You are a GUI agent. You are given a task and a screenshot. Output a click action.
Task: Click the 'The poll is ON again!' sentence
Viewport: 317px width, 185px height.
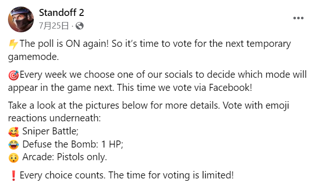[x=64, y=44]
